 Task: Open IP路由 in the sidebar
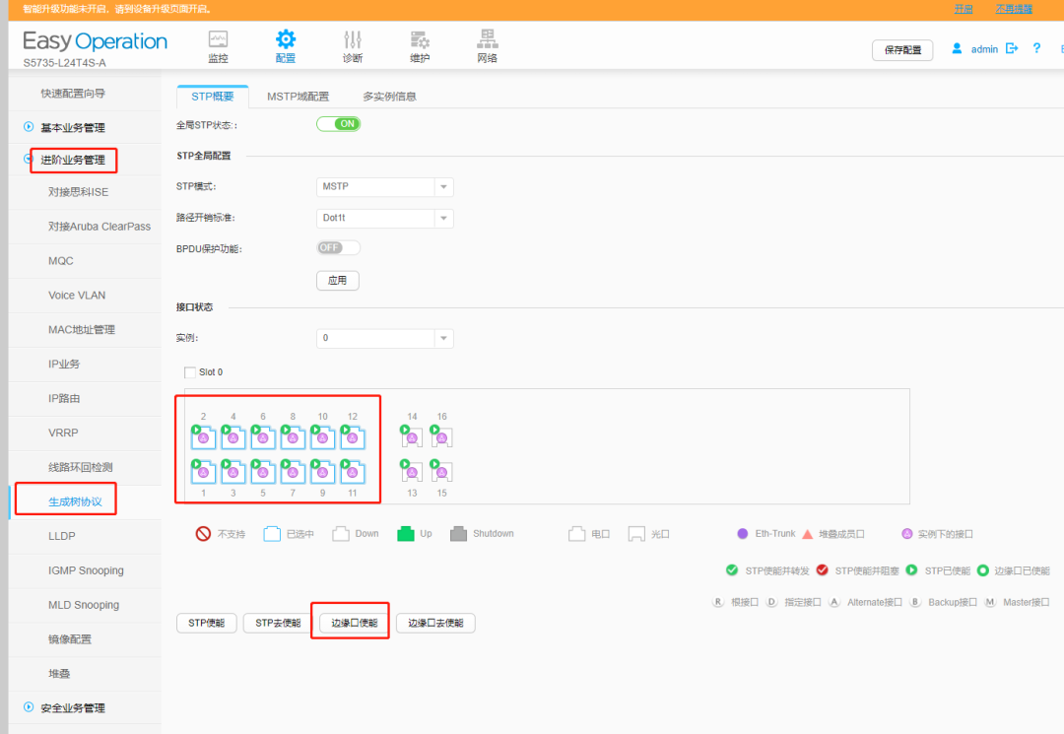85,398
